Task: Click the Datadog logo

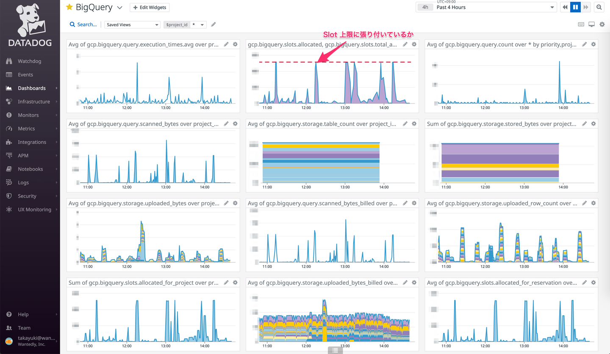Action: [30, 25]
